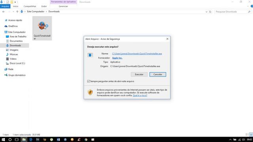Viewport: 253px width, 142px height.
Task: Click the Imagens icon in sidebar
Action: point(8,50)
